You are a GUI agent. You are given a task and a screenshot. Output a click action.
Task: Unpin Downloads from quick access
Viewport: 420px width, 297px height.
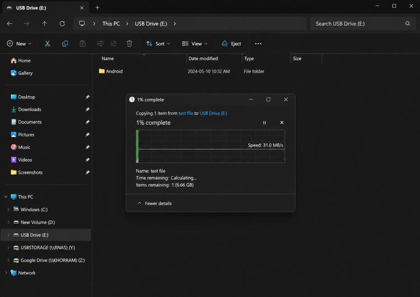(87, 110)
